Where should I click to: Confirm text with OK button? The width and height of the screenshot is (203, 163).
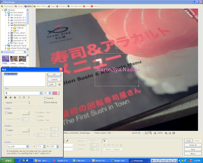coord(54,74)
